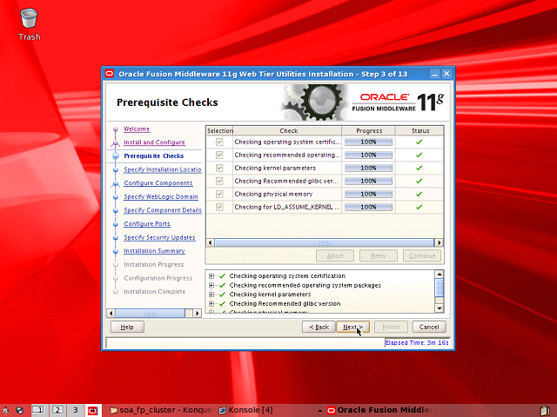Click the green status checkmark for LD_ASSUME_KERNEL row

coord(419,207)
